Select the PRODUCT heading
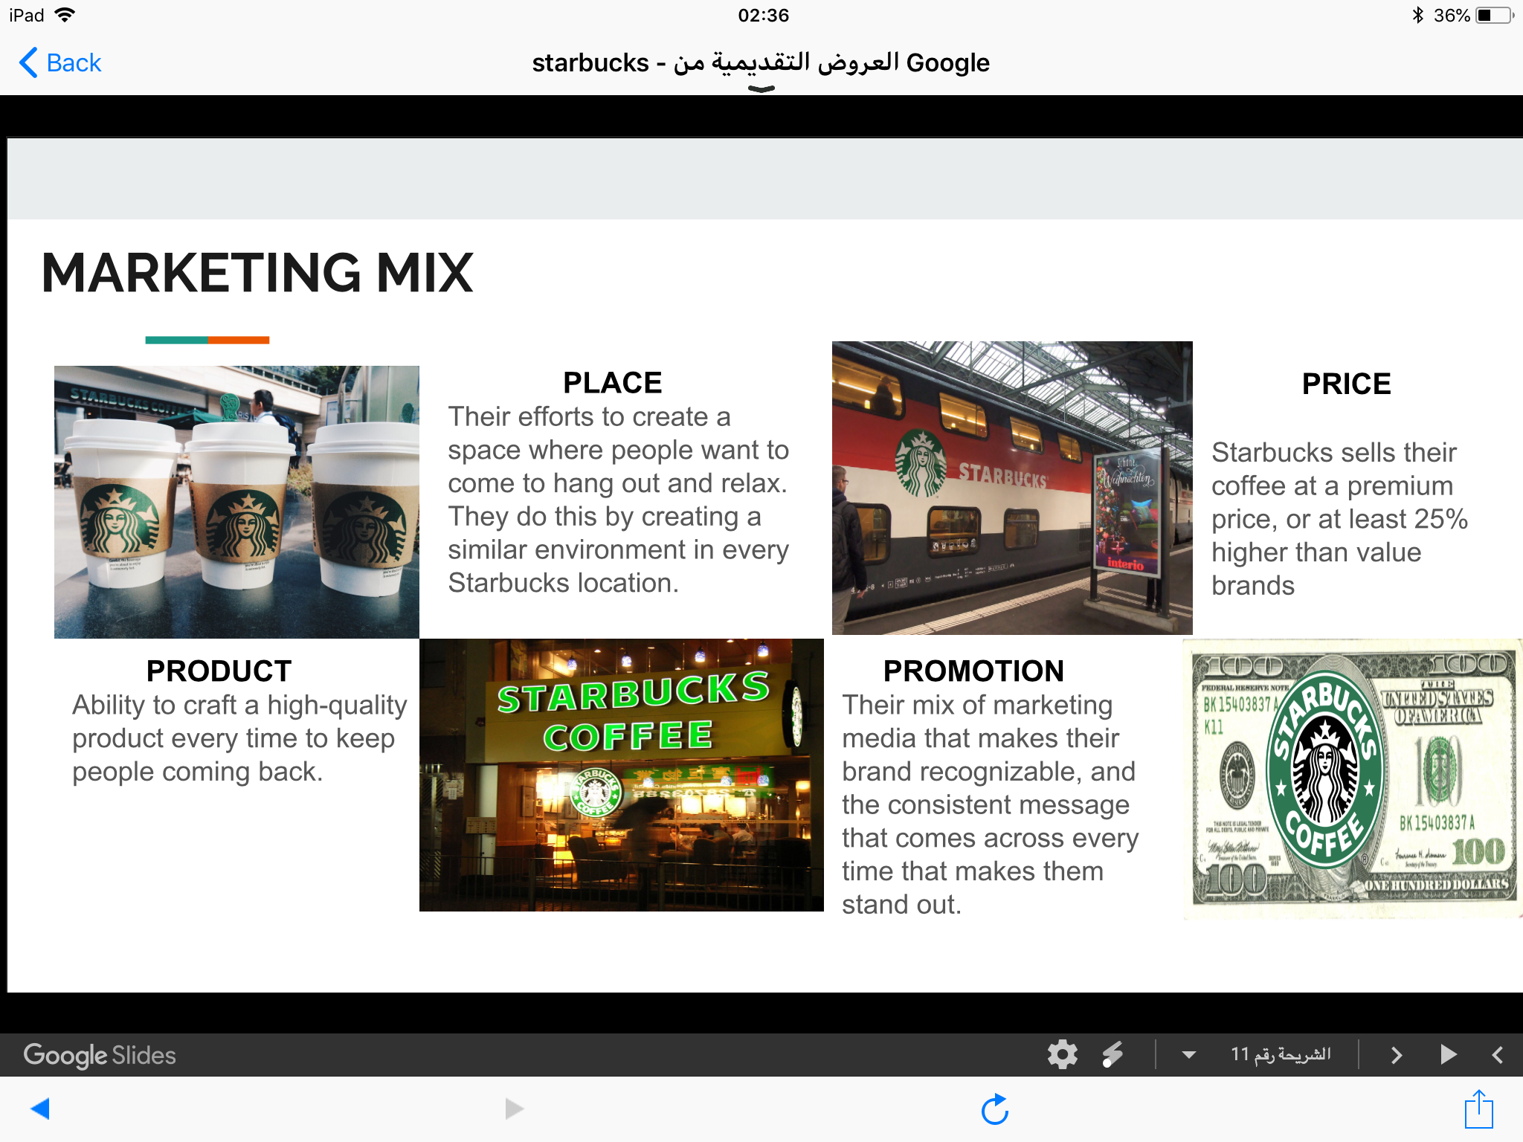 pyautogui.click(x=219, y=671)
